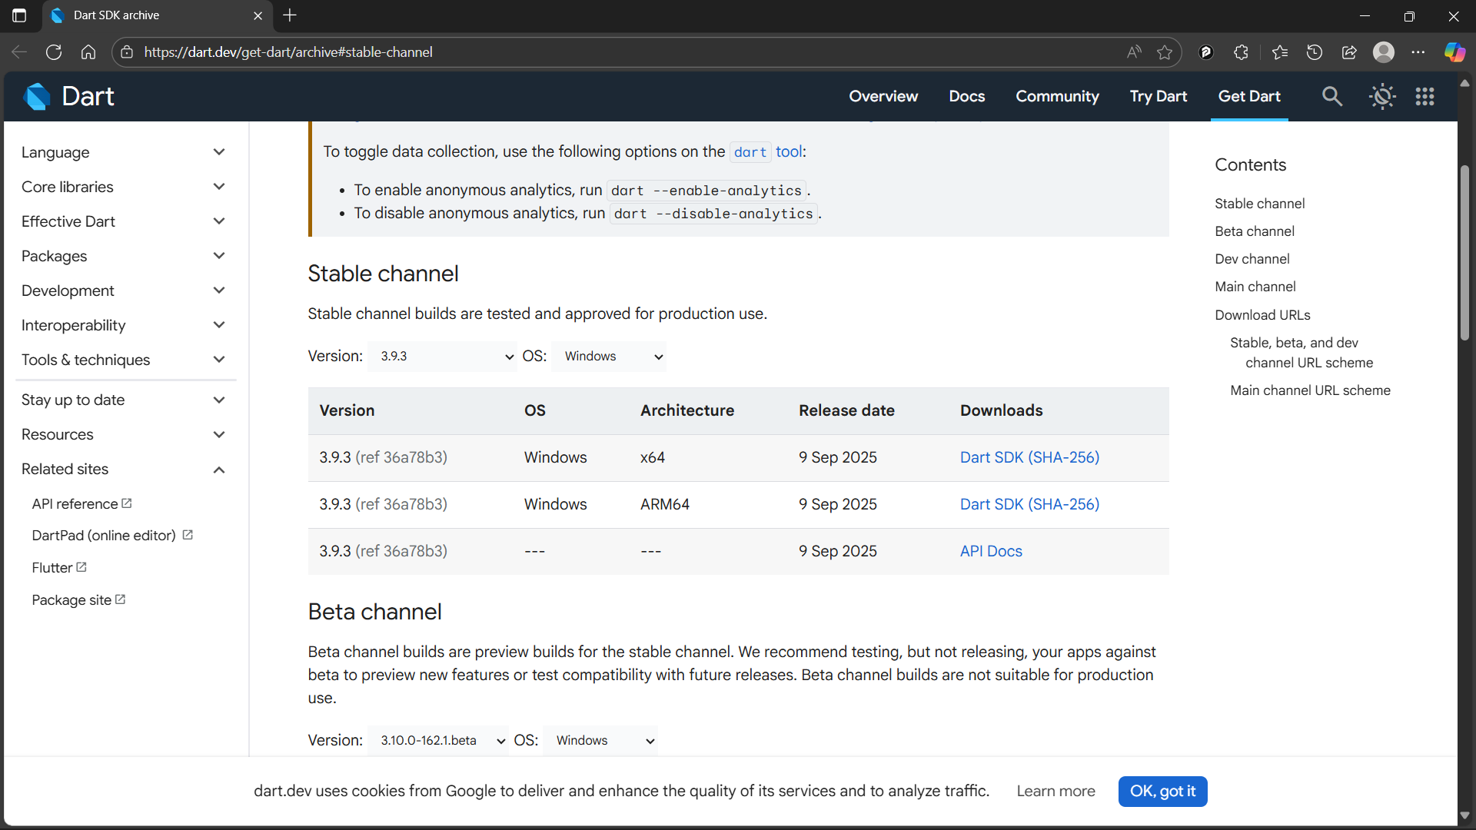Select the Try Dart nav item
Screen dimensions: 1476x830
tap(1158, 97)
